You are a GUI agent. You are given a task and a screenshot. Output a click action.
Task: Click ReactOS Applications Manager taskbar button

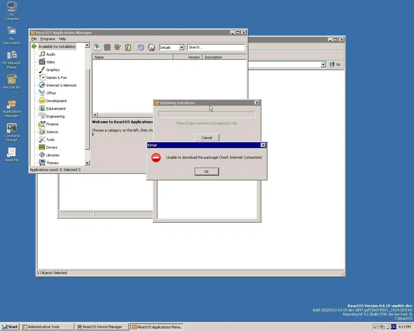[157, 327]
